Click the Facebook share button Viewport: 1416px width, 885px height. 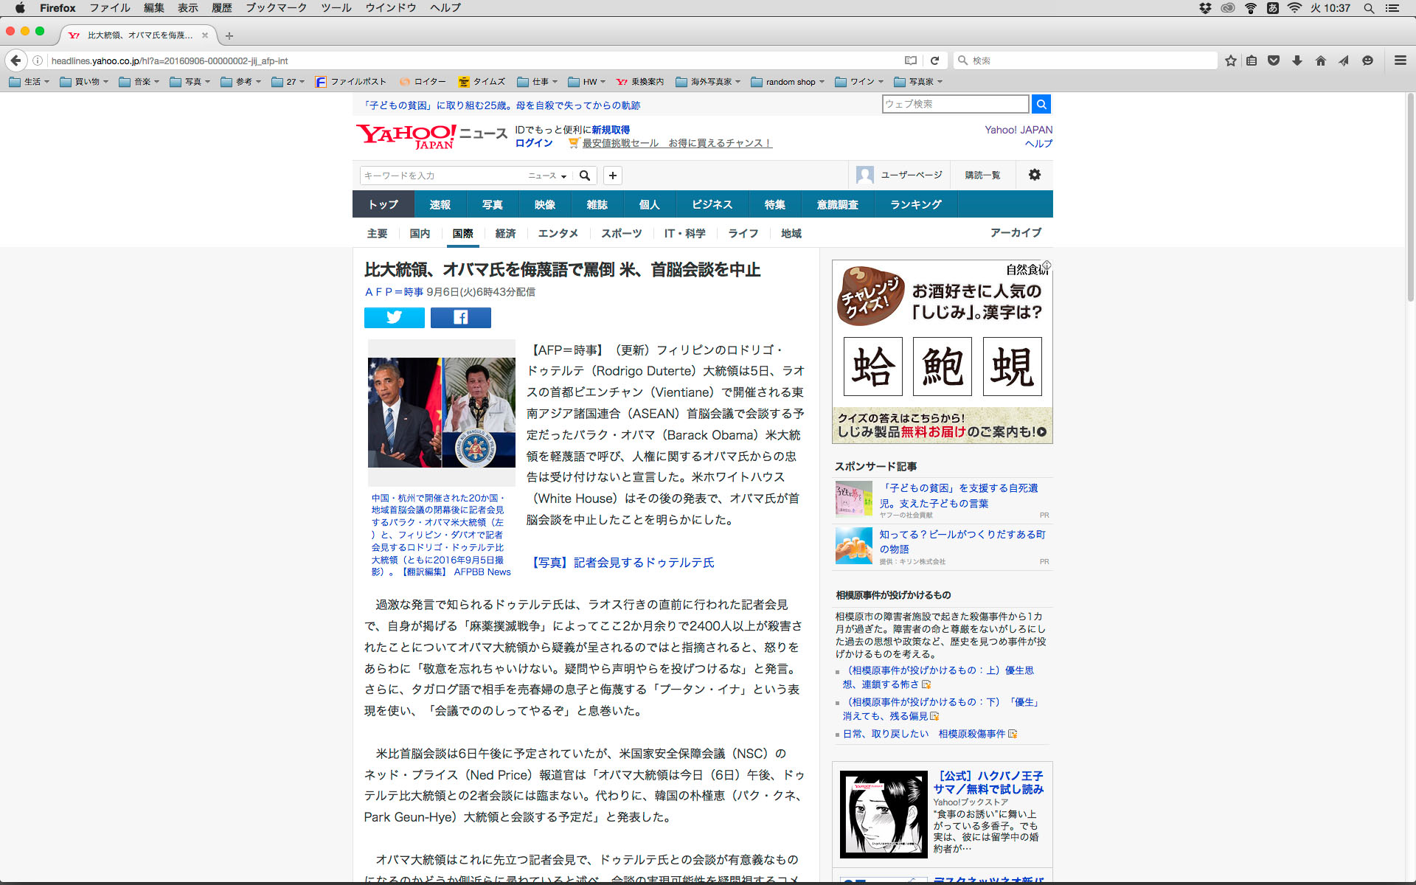460,318
